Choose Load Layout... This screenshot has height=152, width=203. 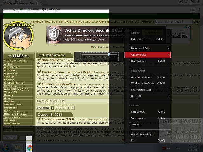click(x=147, y=112)
